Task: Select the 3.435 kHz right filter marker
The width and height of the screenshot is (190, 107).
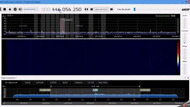Action: coord(145,90)
